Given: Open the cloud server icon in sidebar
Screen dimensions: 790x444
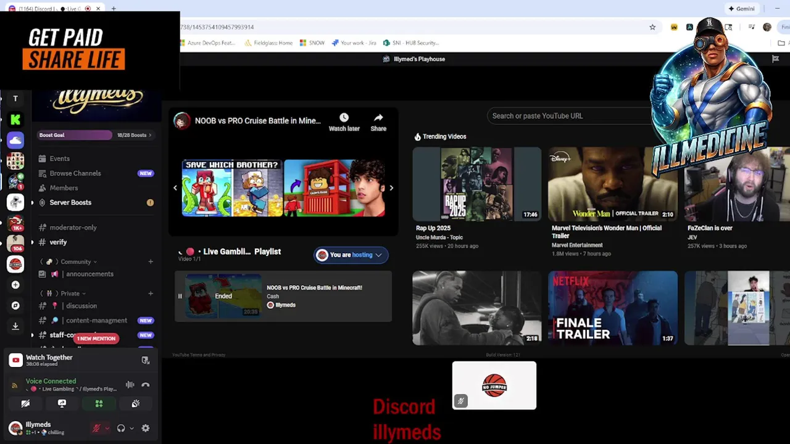Looking at the screenshot, I should click(x=15, y=141).
